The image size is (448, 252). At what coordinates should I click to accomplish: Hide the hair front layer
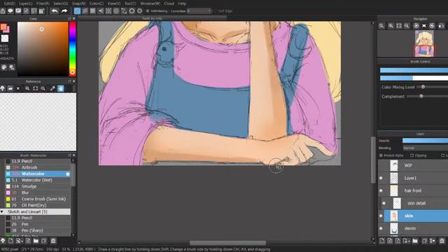(381, 190)
